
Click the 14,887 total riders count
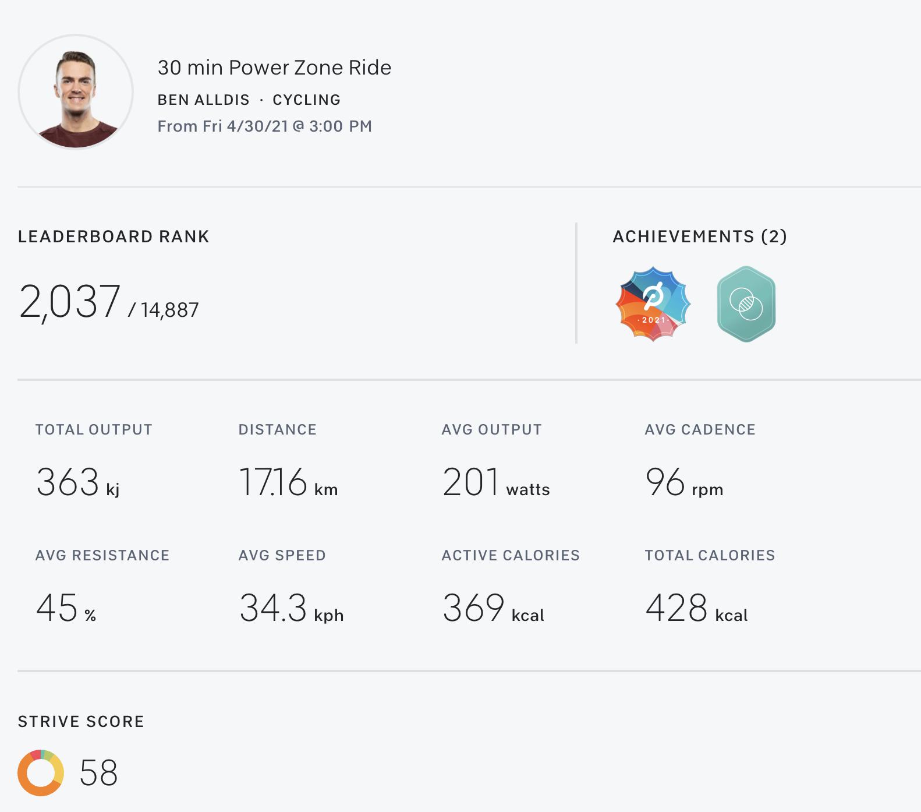pos(169,310)
